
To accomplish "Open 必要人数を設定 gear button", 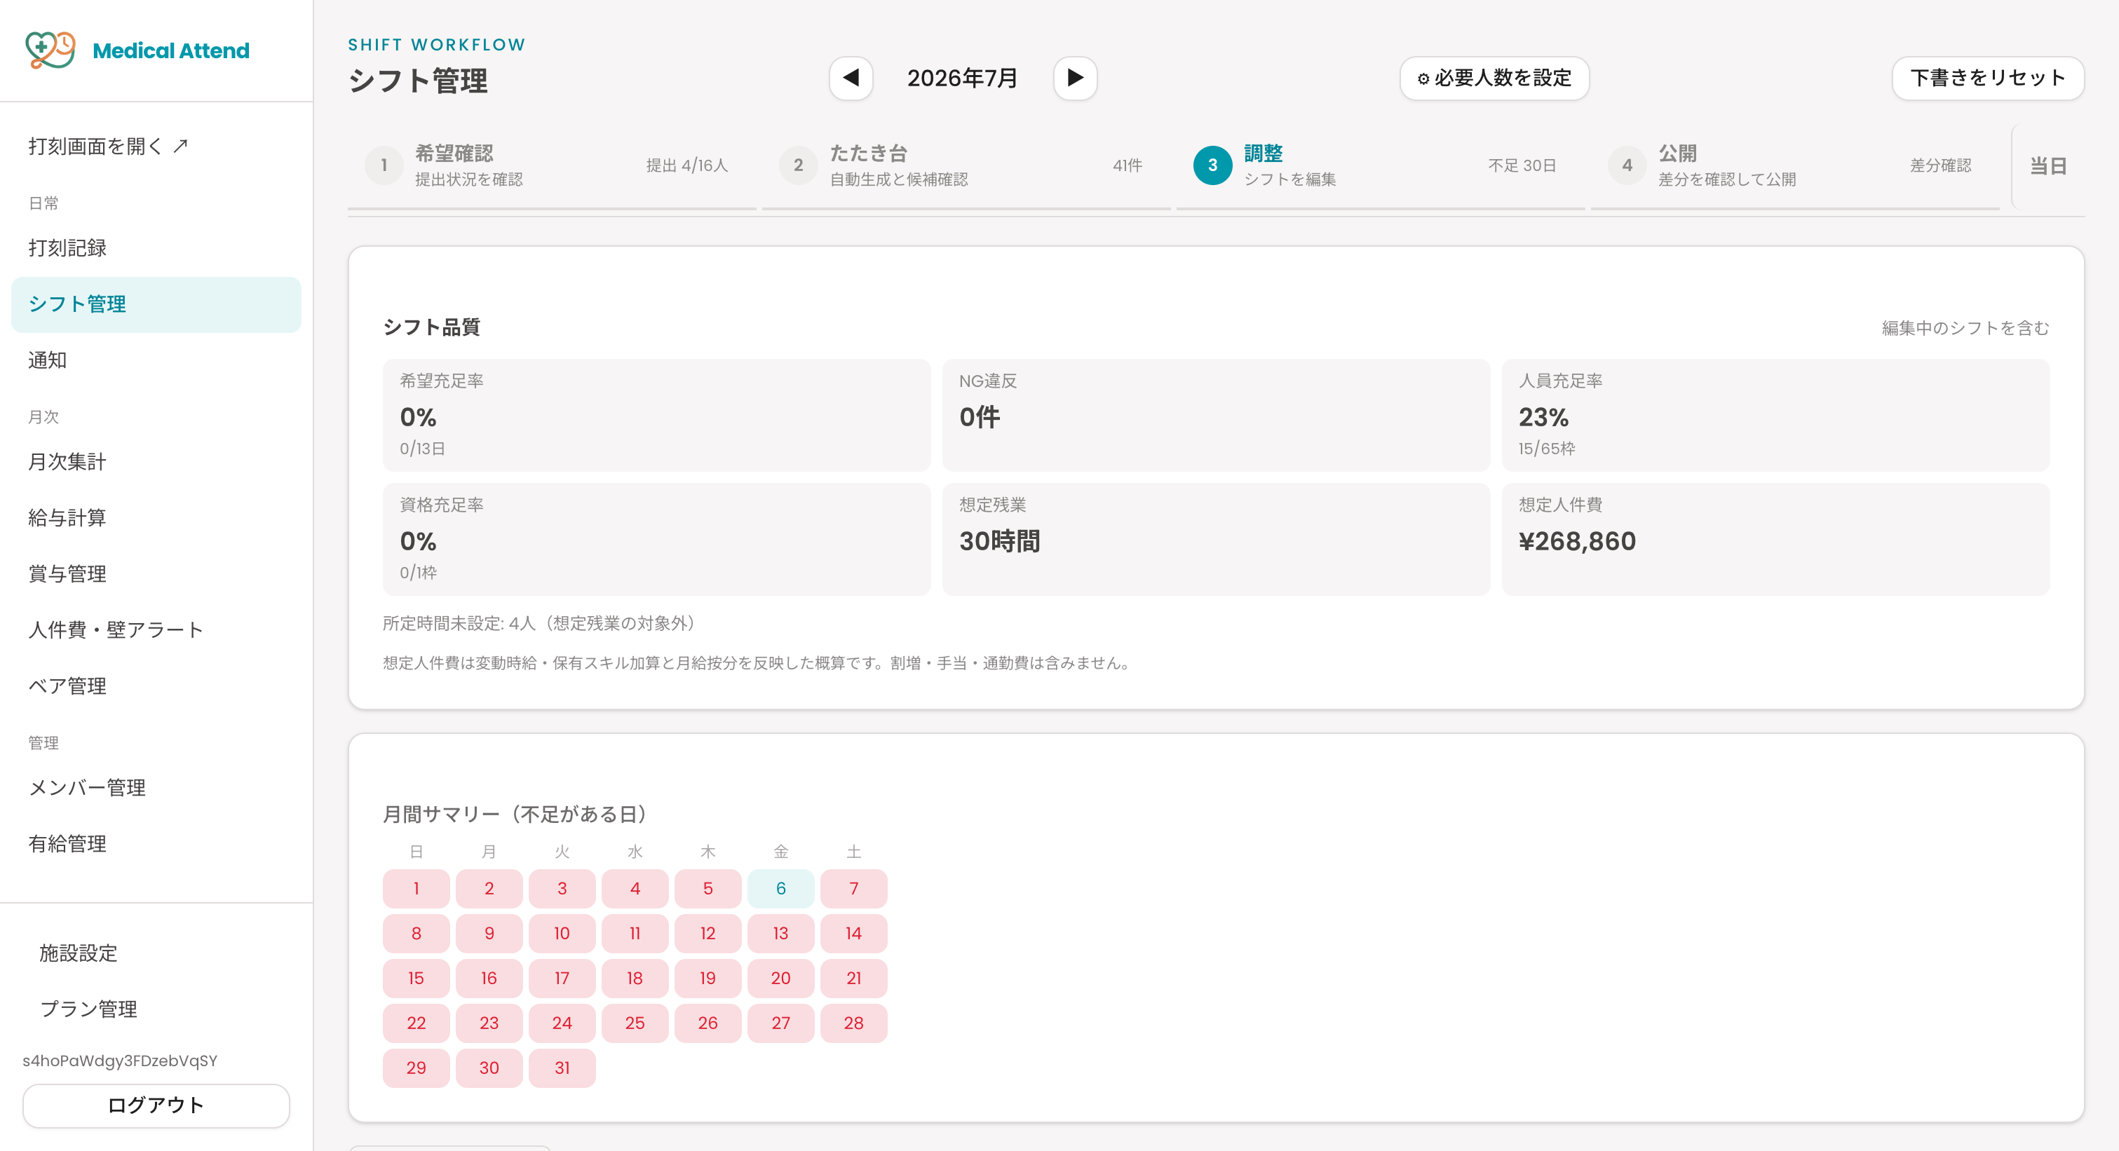I will (1494, 78).
